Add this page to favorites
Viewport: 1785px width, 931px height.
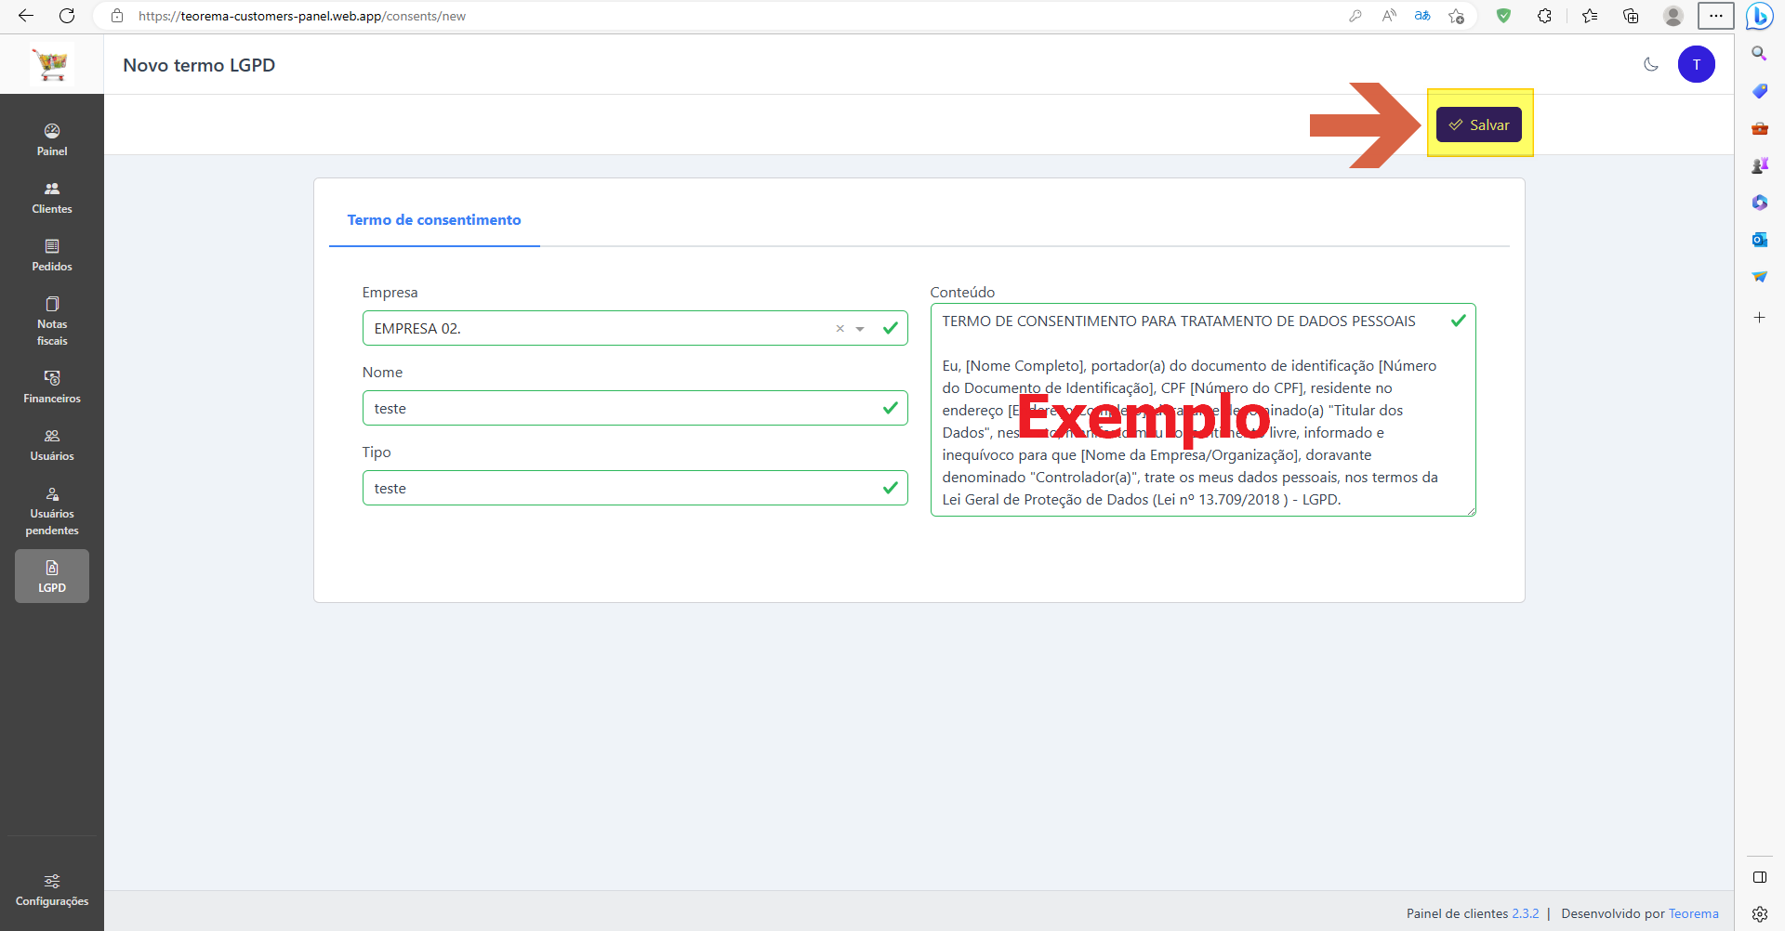(x=1456, y=16)
